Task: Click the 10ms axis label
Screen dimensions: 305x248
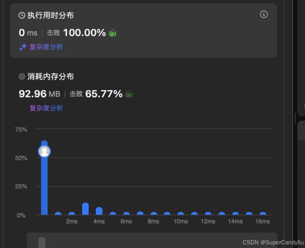Action: (x=181, y=221)
